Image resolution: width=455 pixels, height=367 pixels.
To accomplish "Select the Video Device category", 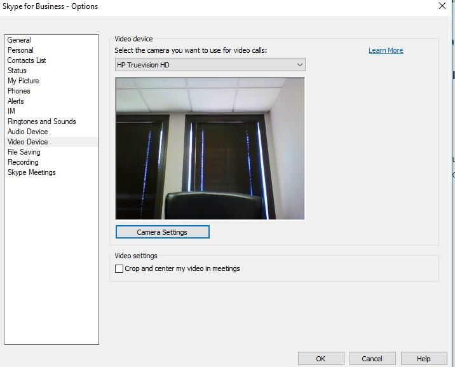I will pyautogui.click(x=51, y=142).
